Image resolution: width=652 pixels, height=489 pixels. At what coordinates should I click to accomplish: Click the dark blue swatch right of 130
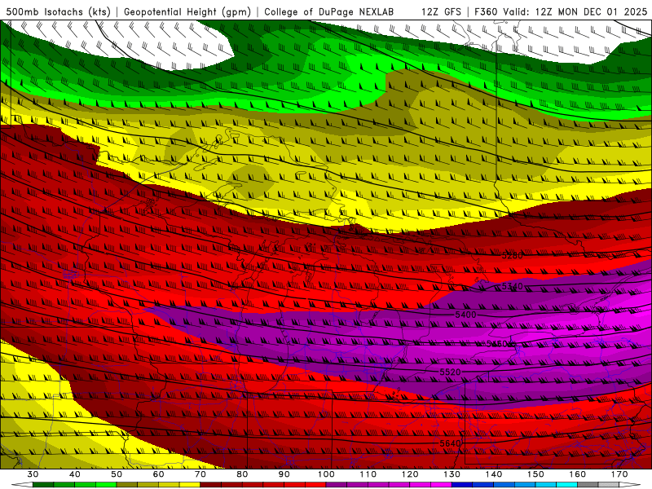point(462,485)
